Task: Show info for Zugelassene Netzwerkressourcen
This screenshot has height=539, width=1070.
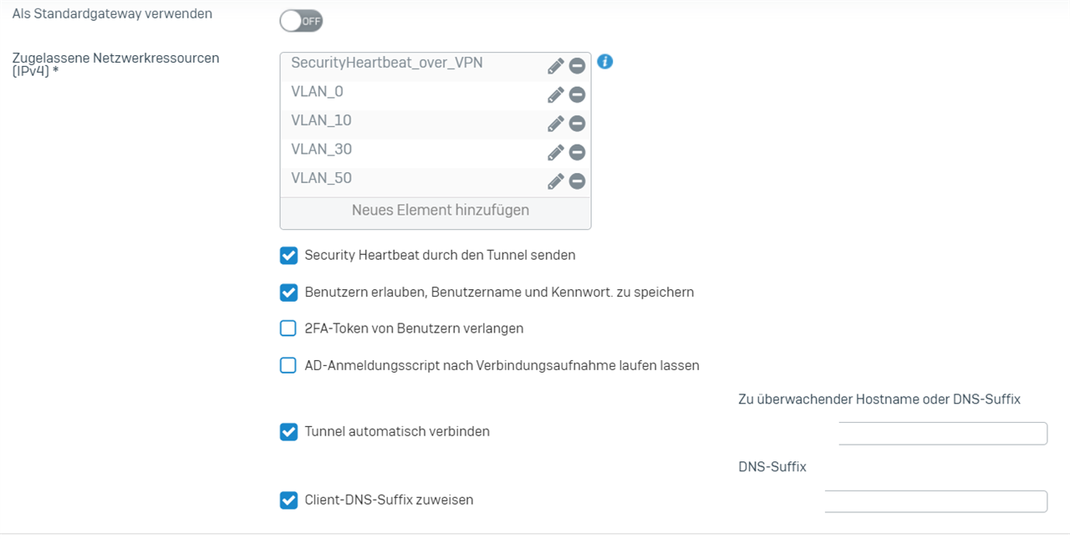Action: pos(605,62)
